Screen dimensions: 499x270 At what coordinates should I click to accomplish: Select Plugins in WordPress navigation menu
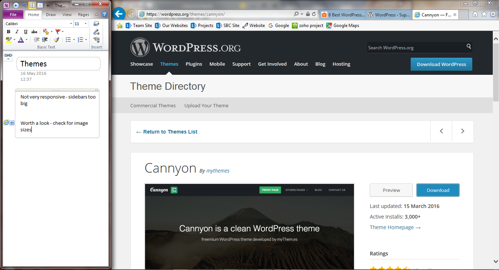point(194,64)
